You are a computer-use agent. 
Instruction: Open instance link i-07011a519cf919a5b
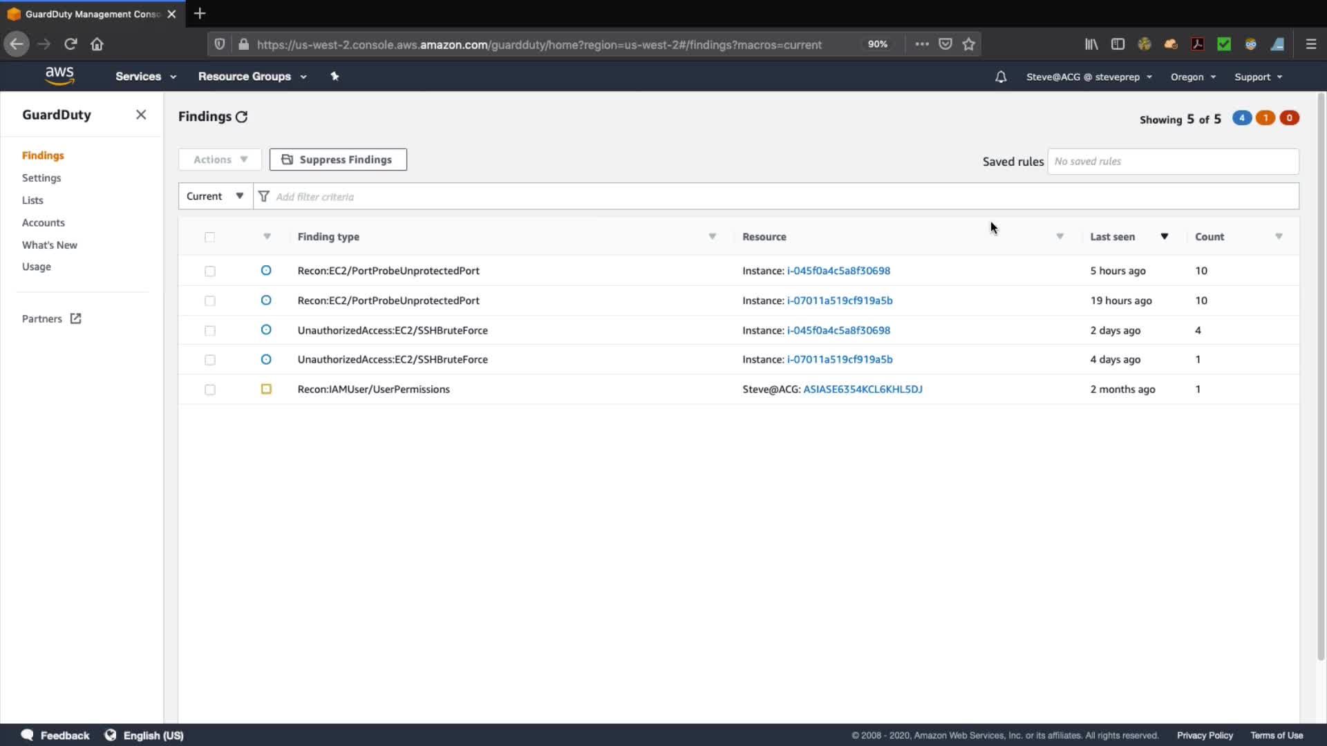click(839, 300)
